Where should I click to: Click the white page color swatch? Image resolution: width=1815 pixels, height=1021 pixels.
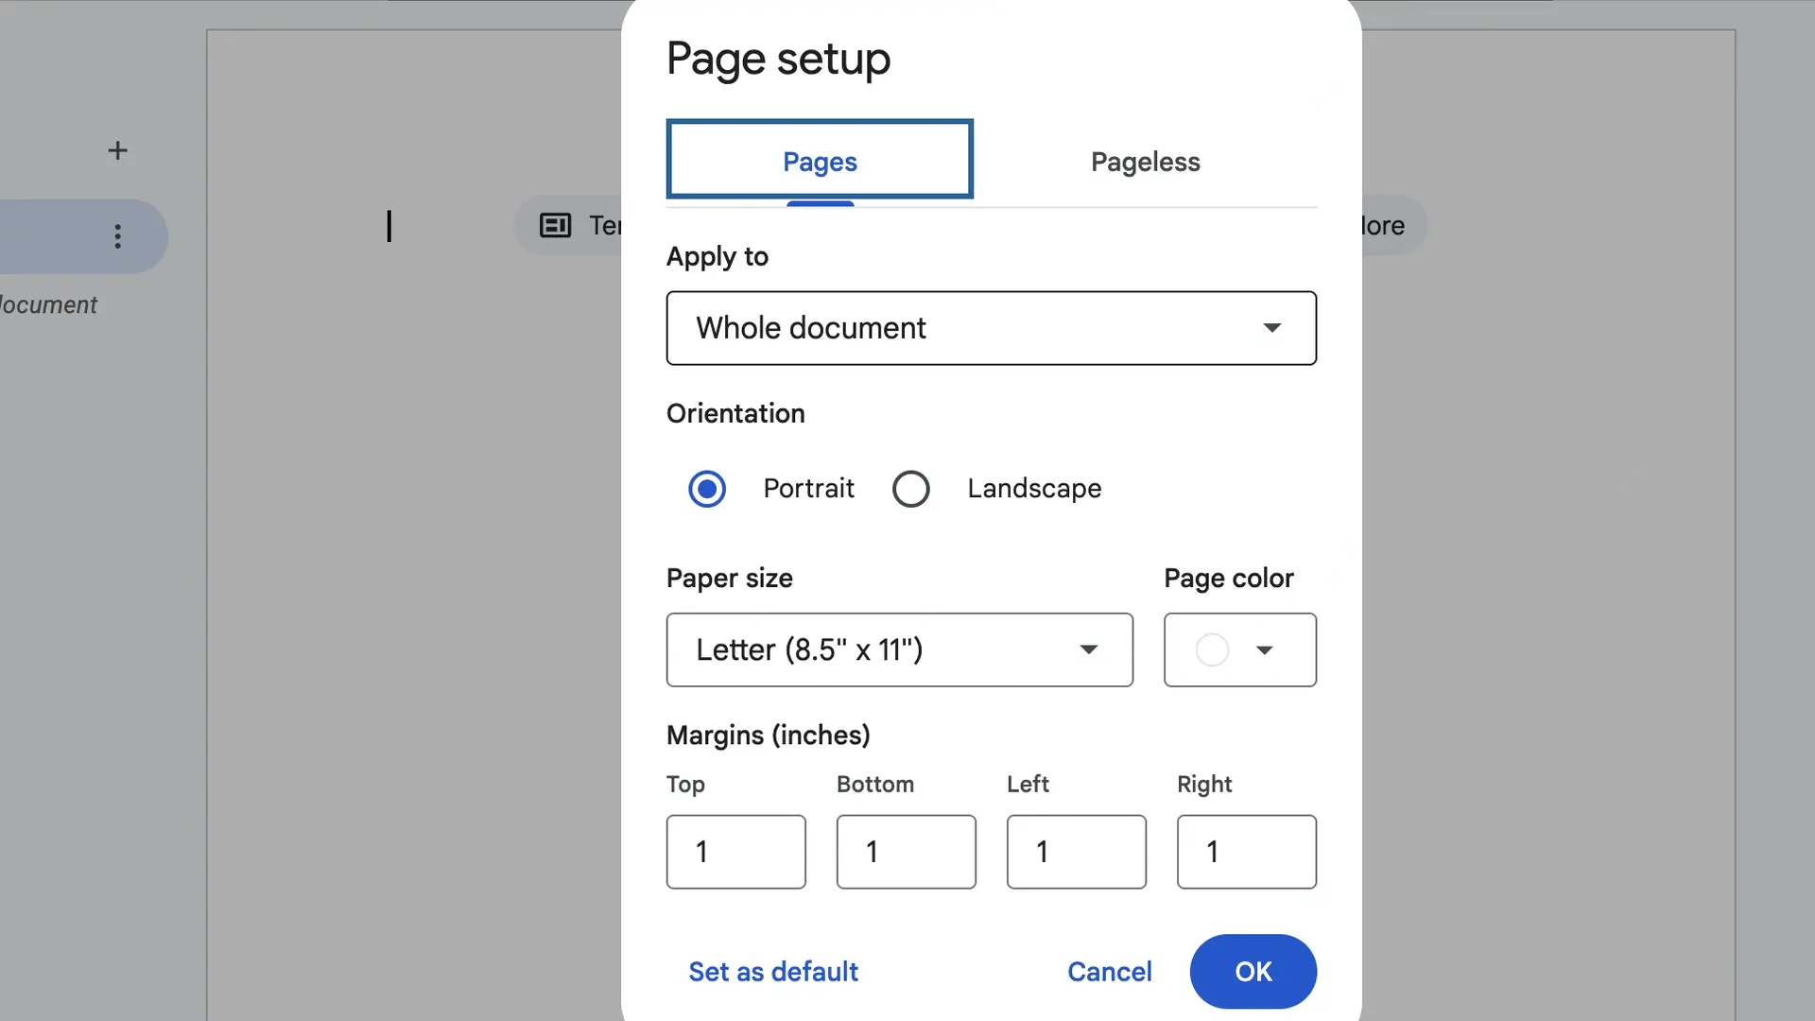point(1212,650)
